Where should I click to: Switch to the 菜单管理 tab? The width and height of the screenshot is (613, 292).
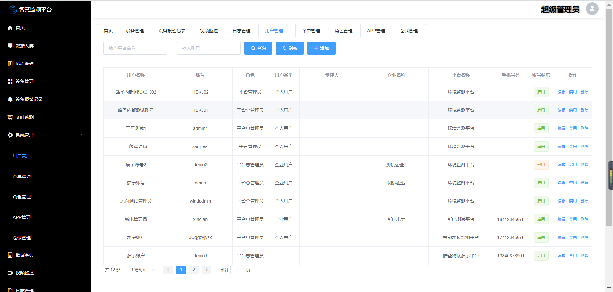(x=311, y=31)
